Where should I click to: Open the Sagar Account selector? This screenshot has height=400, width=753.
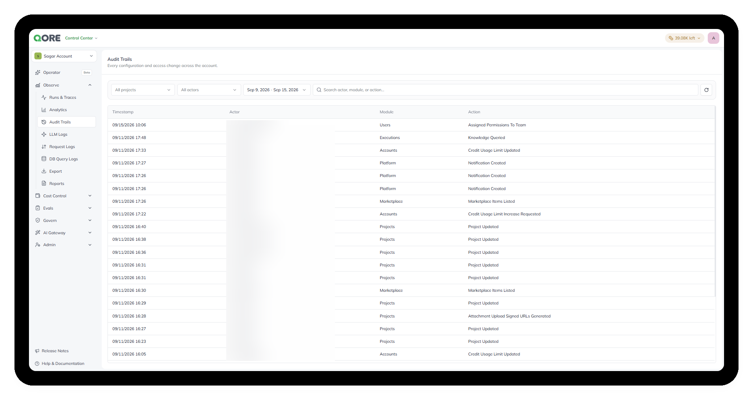click(x=64, y=56)
